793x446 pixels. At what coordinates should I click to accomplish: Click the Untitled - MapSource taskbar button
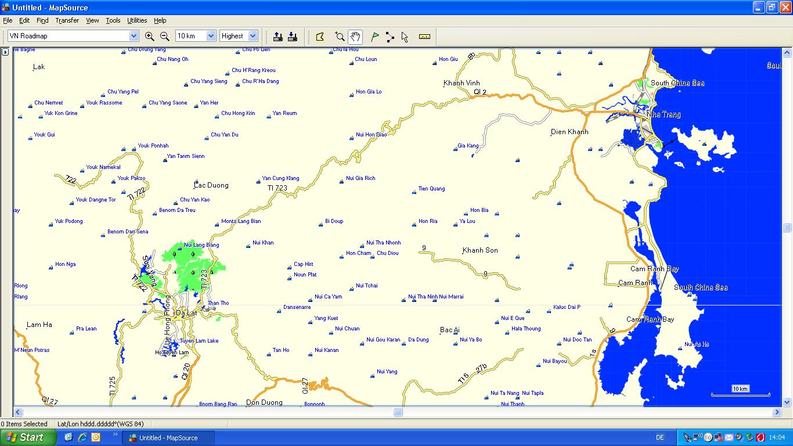pos(168,438)
